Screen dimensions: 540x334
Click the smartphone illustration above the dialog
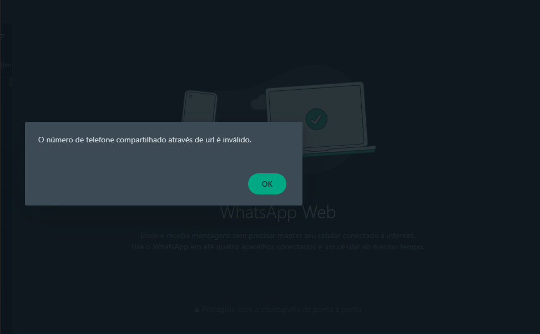(200, 106)
